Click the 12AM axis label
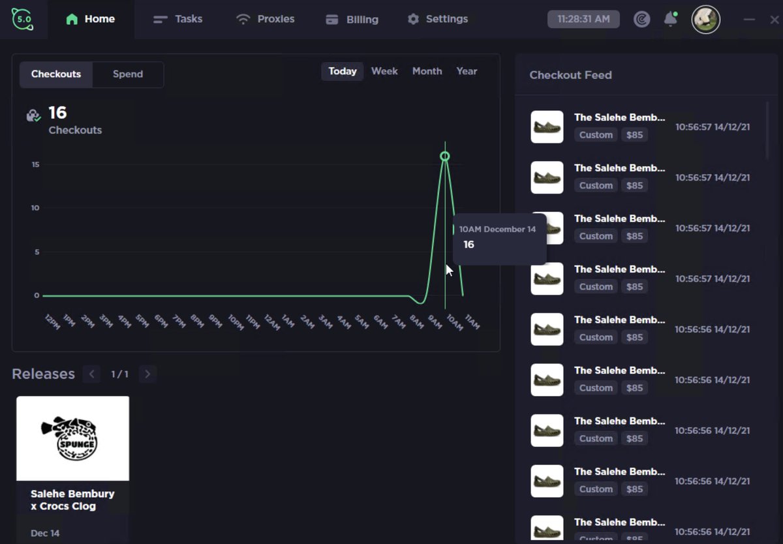This screenshot has width=783, height=544. point(271,322)
